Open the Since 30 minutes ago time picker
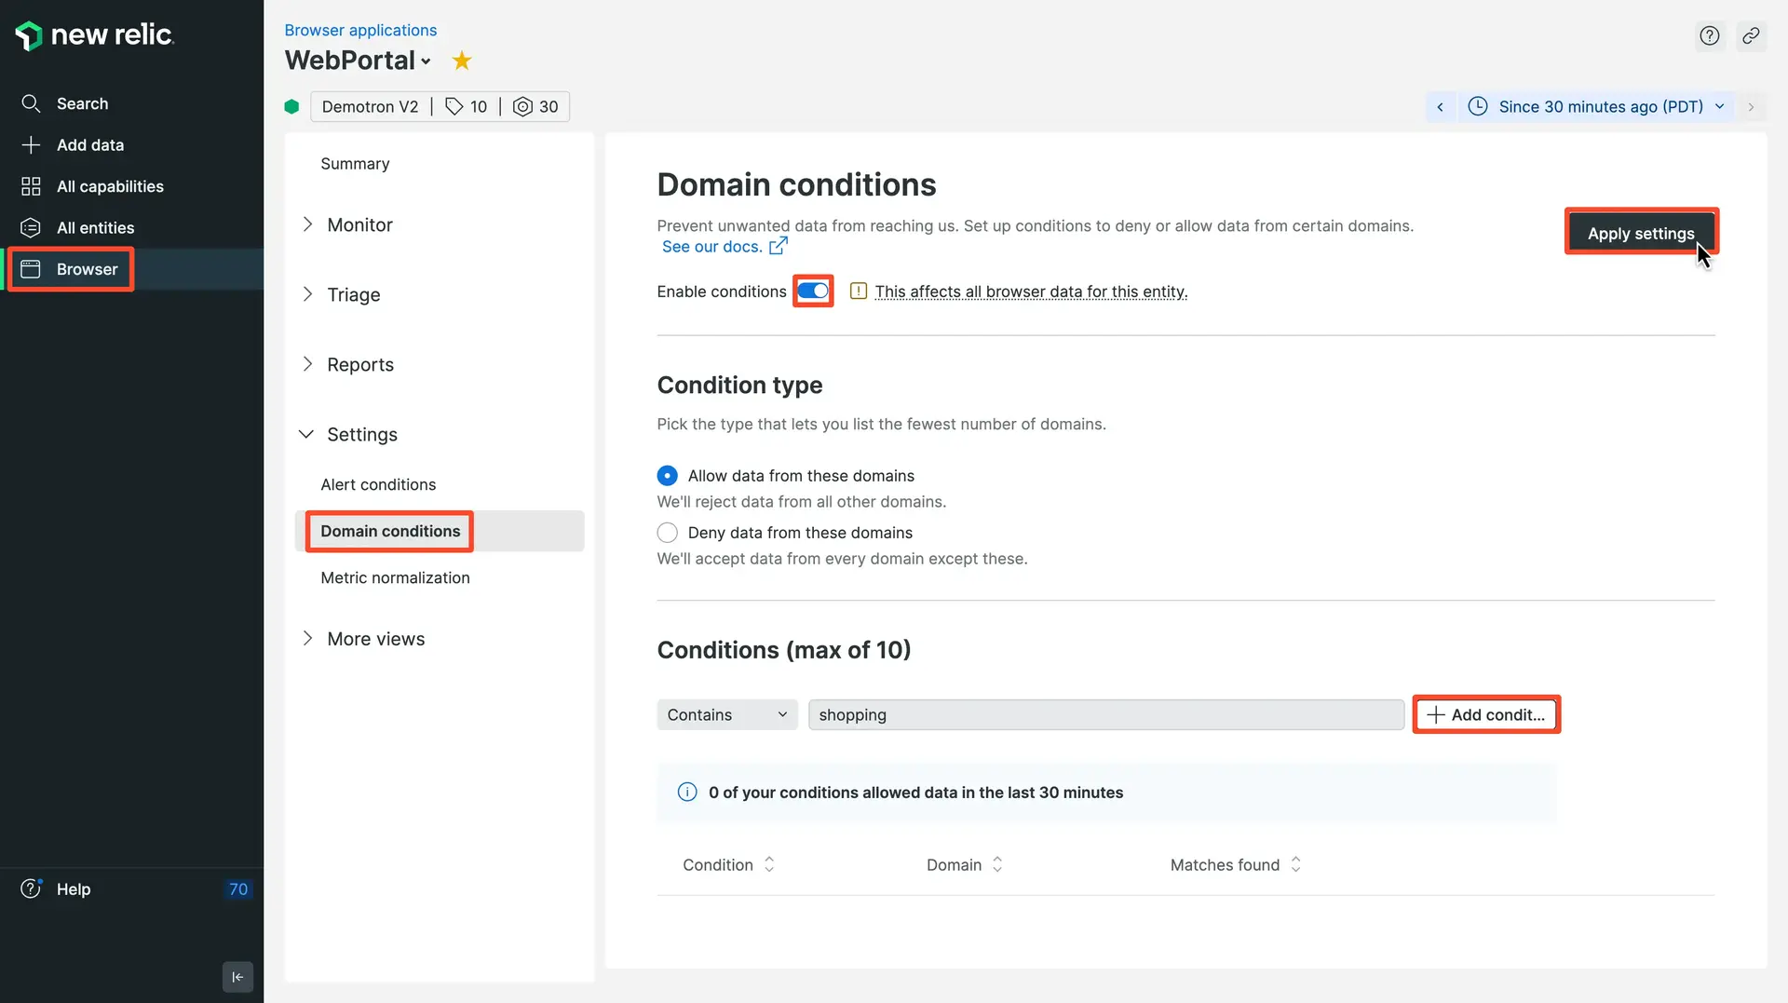This screenshot has height=1003, width=1788. 1599,107
